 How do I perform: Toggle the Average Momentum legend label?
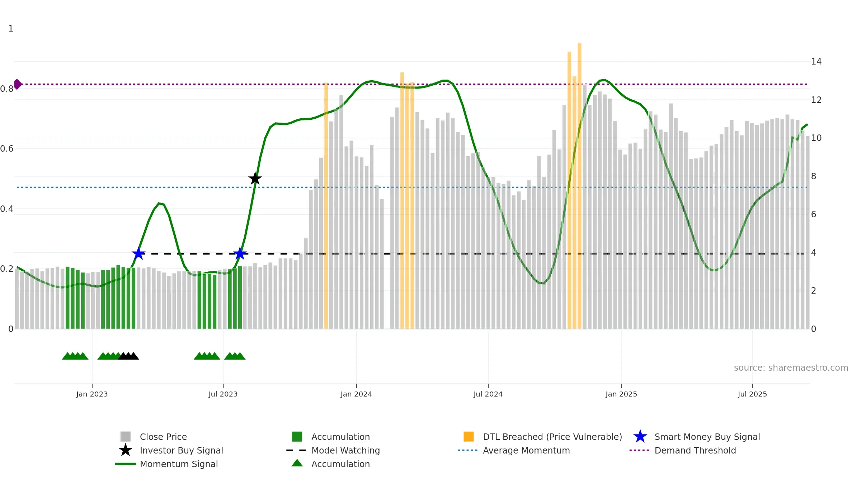526,450
